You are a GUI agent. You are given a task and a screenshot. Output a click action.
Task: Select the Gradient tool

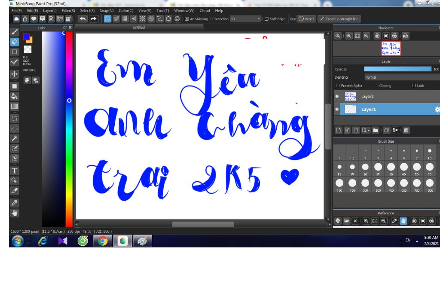15,107
